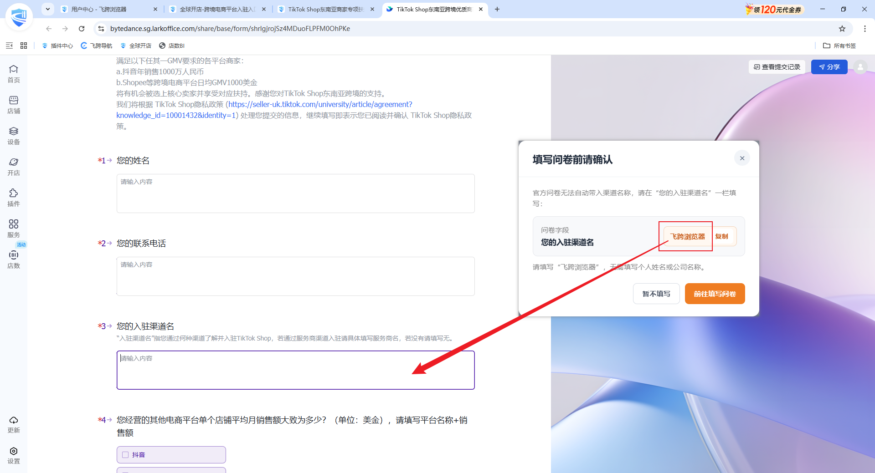Open the 设备 devices sidebar icon

(x=14, y=136)
